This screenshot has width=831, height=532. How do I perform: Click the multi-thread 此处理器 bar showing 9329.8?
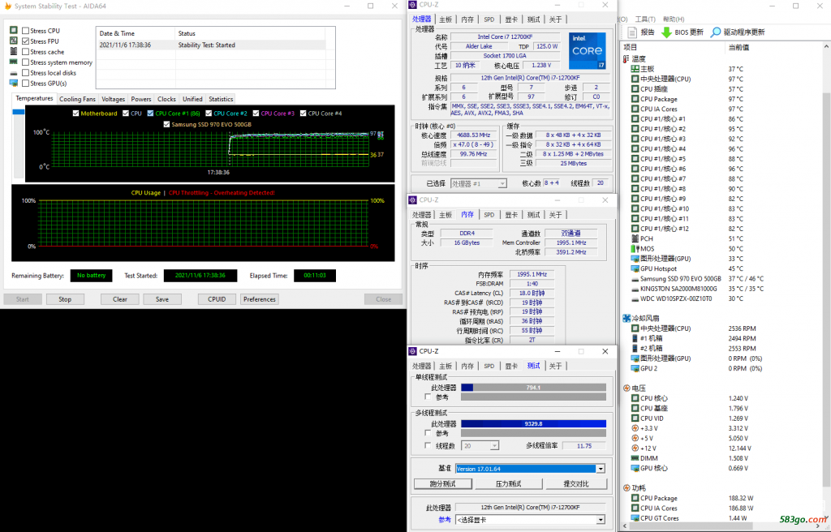pyautogui.click(x=533, y=424)
